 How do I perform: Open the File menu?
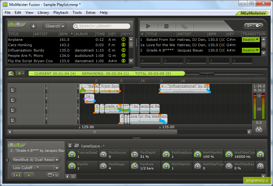click(x=8, y=13)
